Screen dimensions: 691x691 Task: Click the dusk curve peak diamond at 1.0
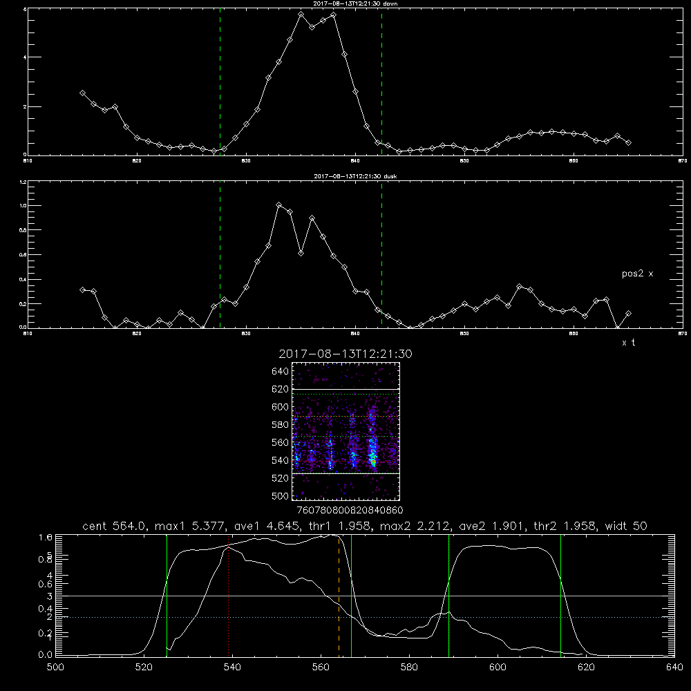tap(279, 205)
